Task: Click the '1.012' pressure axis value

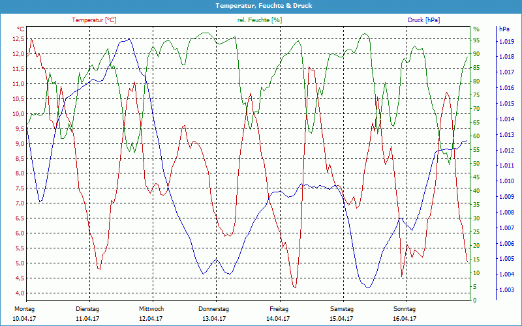Action: click(506, 151)
